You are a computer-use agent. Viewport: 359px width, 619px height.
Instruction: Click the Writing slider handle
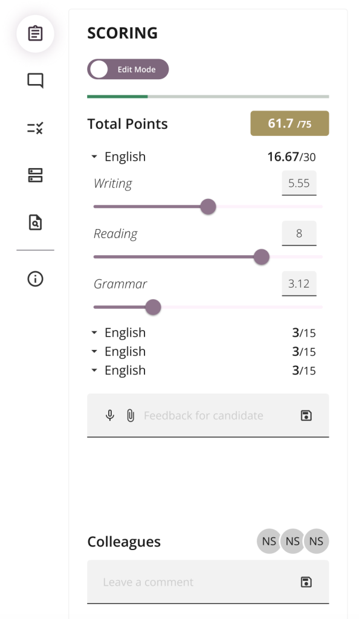tap(208, 207)
